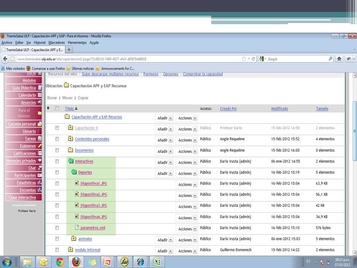The image size is (357, 268).
Task: Click the Documentos folder icon
Action: pyautogui.click(x=71, y=150)
